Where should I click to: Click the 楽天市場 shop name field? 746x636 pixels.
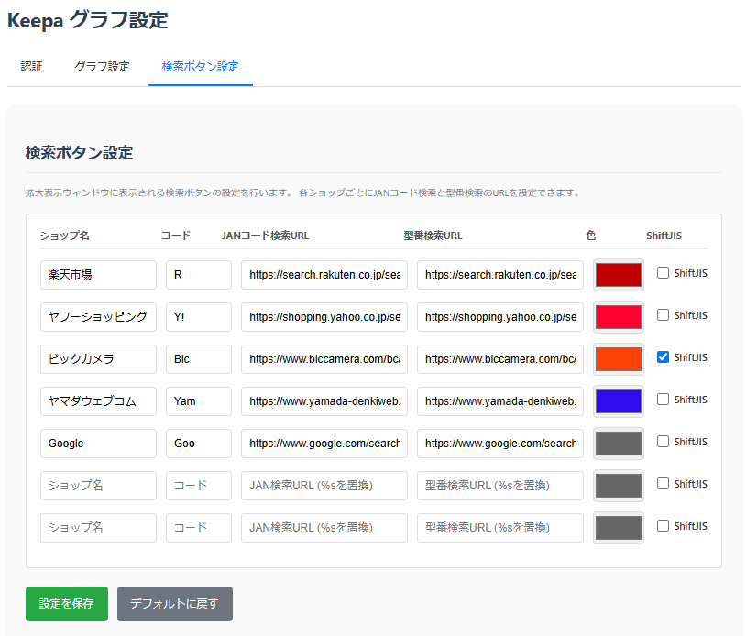point(98,275)
